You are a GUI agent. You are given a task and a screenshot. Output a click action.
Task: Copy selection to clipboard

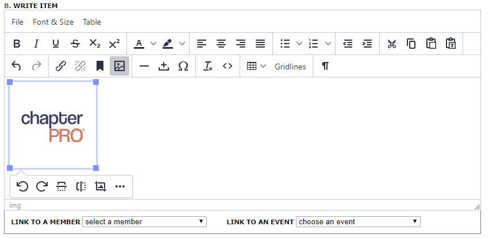(411, 44)
